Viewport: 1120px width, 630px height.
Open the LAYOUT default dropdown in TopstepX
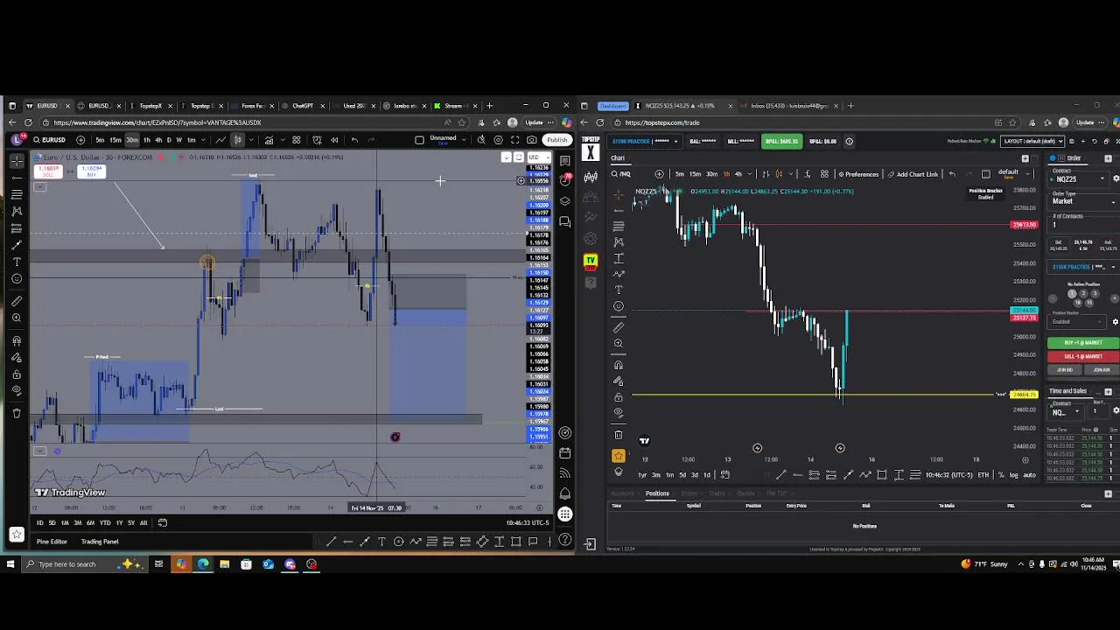point(1032,141)
